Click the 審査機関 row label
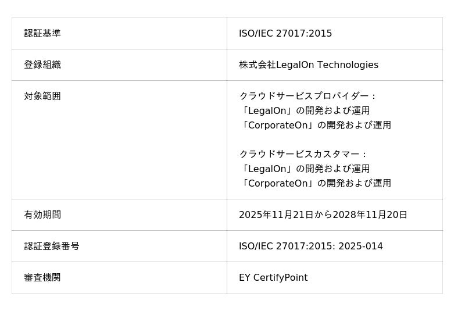The image size is (465, 311). coord(42,278)
